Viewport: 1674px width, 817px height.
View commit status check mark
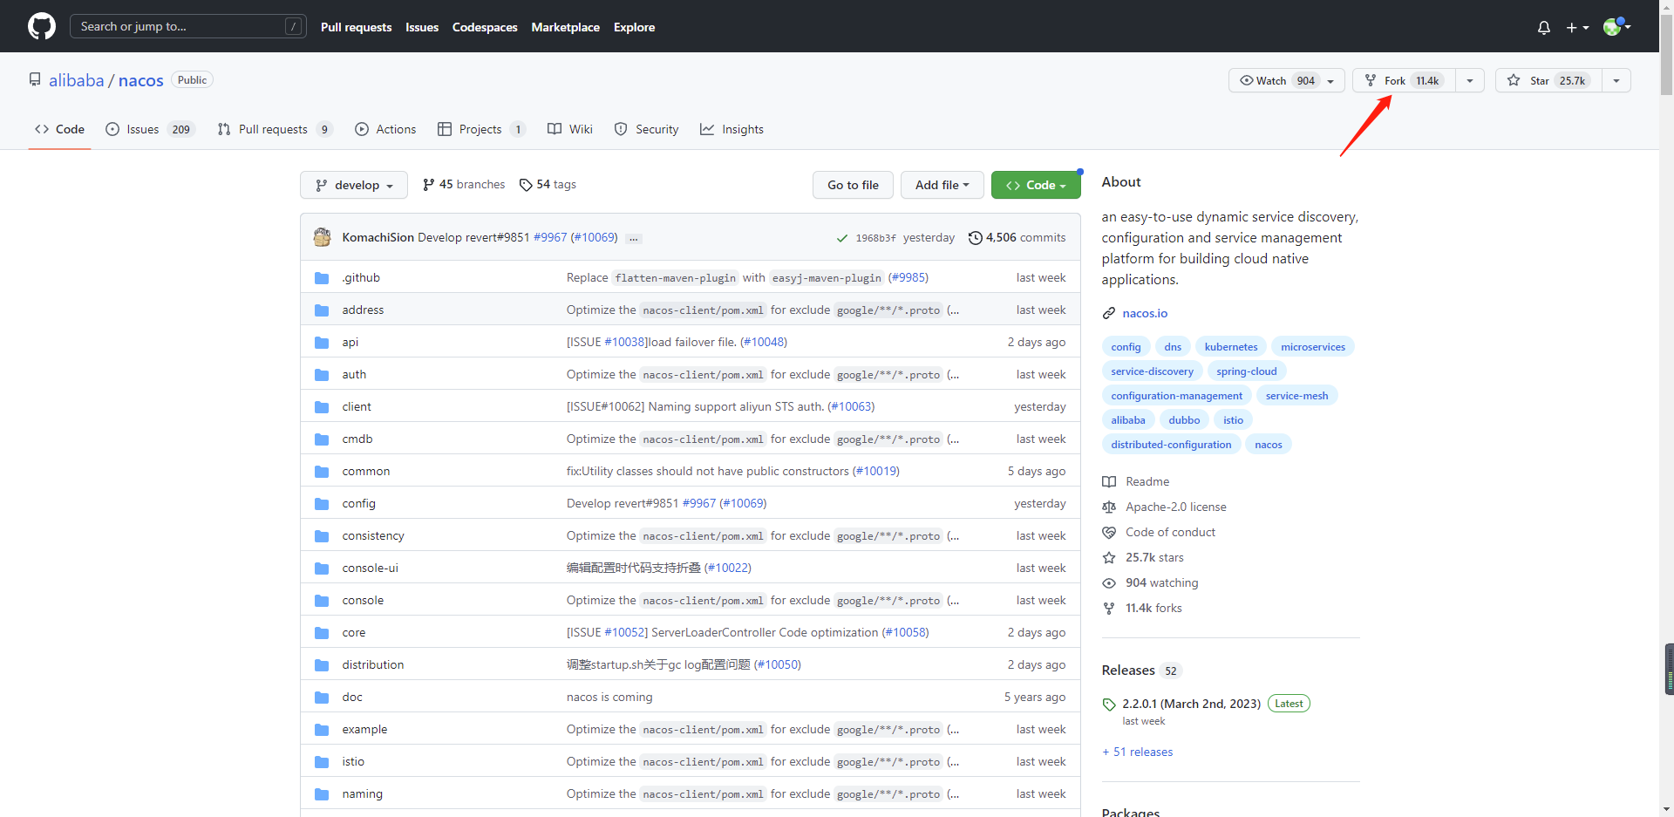pos(841,238)
